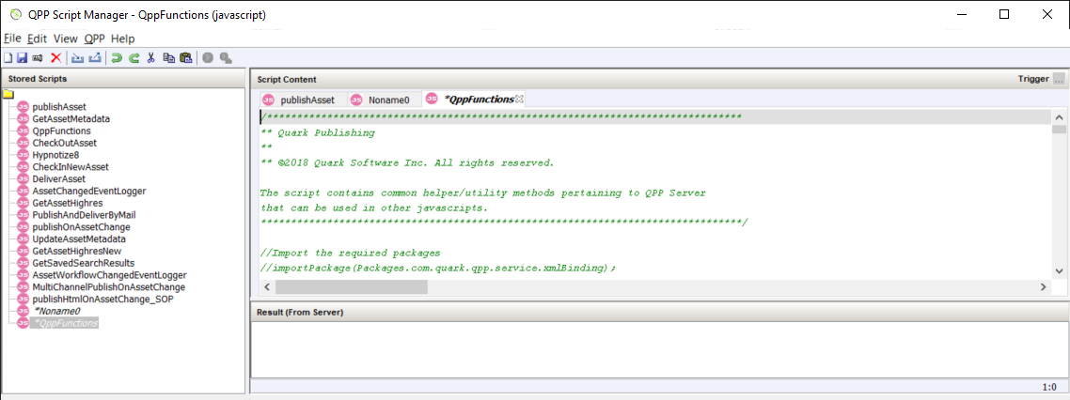Screen dimensions: 1070x400
Task: Click inside the Result (From Server) text area
Action: [659, 349]
